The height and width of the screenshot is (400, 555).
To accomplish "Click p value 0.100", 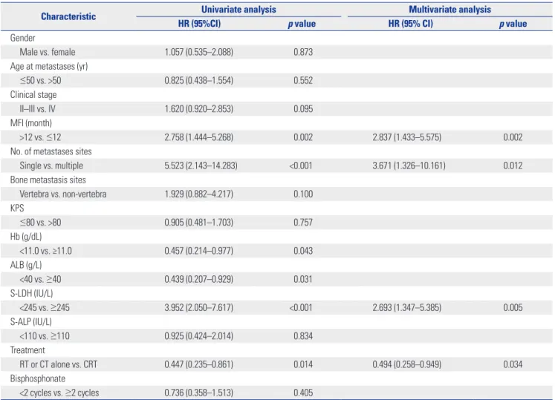I will [x=303, y=194].
